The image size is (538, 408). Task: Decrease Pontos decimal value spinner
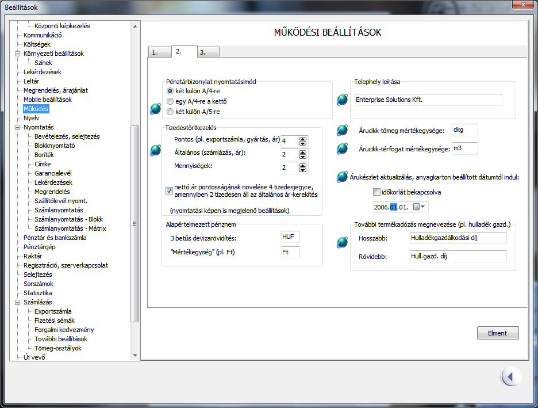(302, 143)
